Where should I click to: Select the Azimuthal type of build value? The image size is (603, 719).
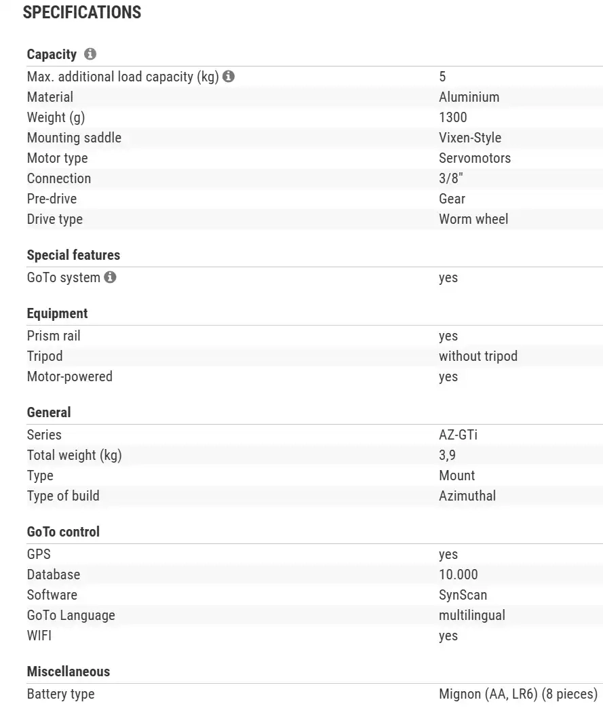(x=467, y=496)
